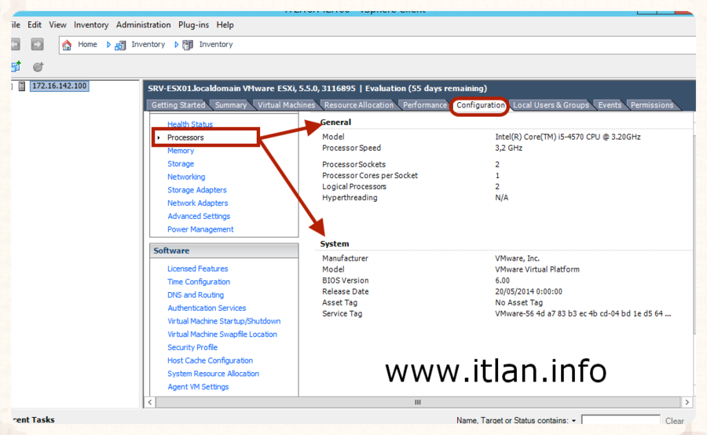Viewport: 707px width, 435px height.
Task: Click the second Inventory breadcrumb icon
Action: pyautogui.click(x=188, y=45)
